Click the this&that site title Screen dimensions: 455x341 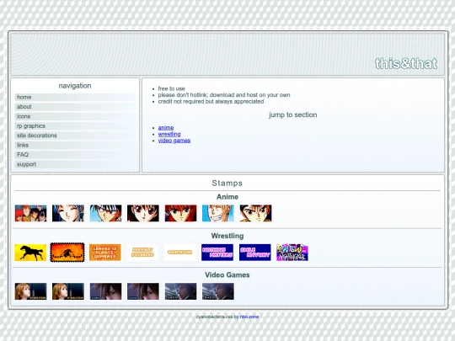point(406,63)
